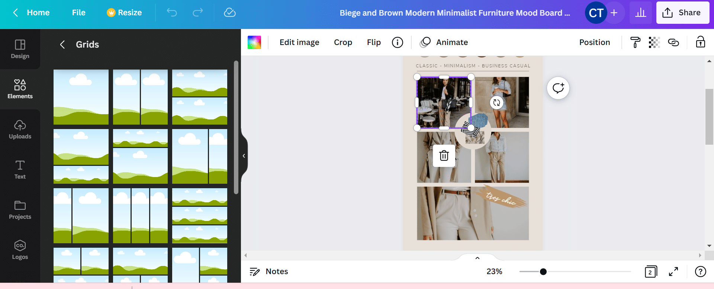The image size is (714, 289).
Task: Open the image color picker swatch
Action: coord(254,42)
